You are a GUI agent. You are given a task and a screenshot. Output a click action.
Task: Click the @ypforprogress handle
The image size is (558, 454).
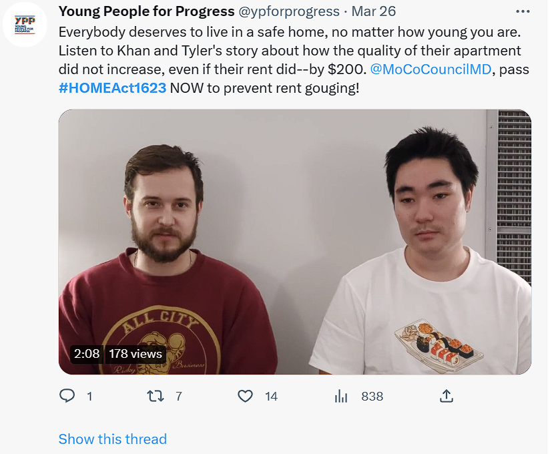point(289,12)
